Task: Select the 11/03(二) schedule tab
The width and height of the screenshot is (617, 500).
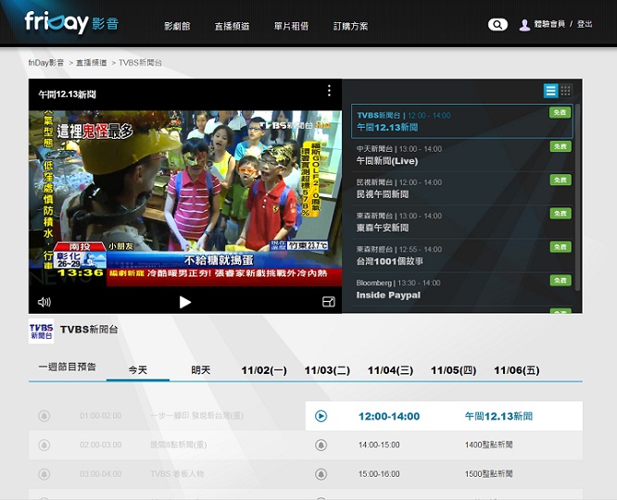Action: point(327,370)
